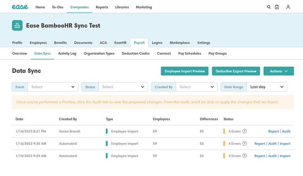
Task: Click the 1/15/2023 9:25 AM date cell
Action: point(31,156)
